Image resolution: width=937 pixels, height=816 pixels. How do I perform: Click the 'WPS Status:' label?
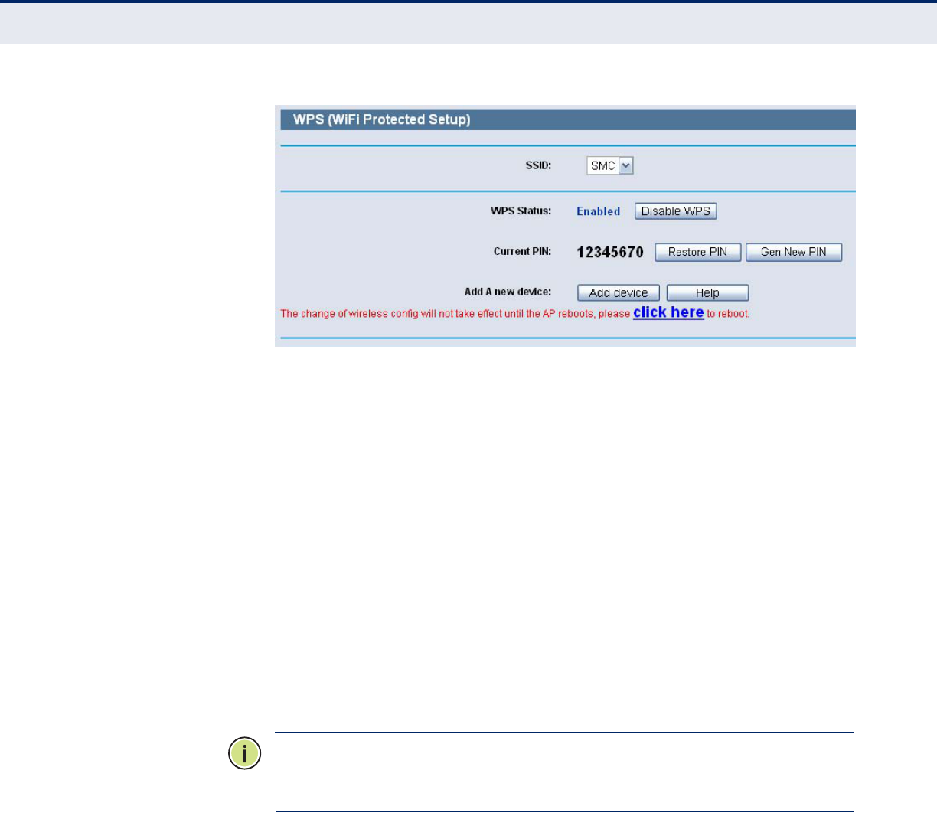521,211
